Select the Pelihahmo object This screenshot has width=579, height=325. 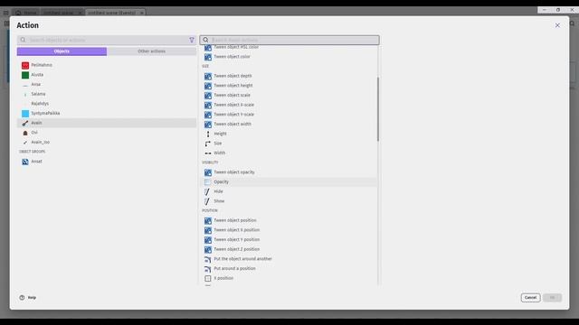coord(107,65)
